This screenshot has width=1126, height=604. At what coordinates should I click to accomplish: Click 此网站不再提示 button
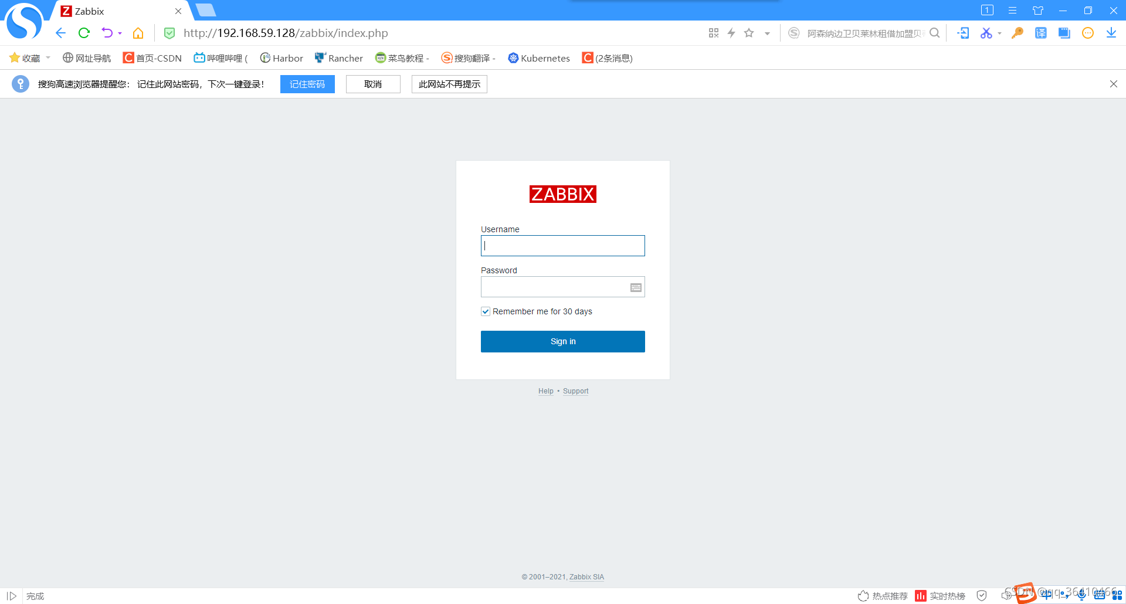point(449,84)
